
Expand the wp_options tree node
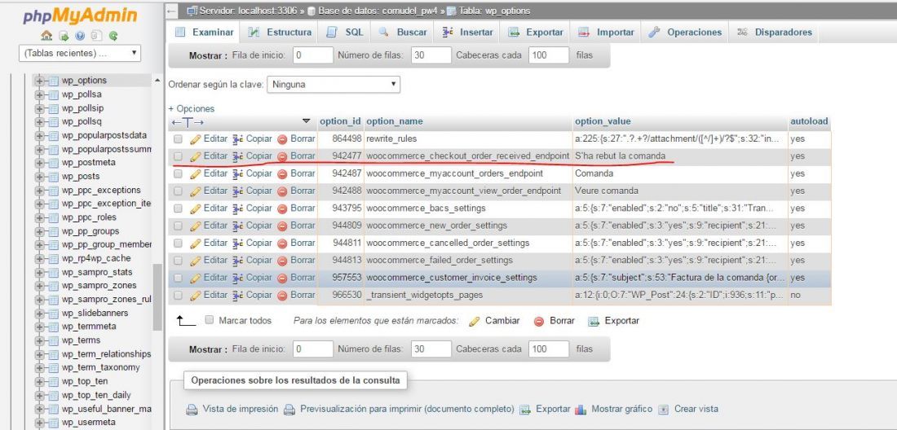point(39,81)
